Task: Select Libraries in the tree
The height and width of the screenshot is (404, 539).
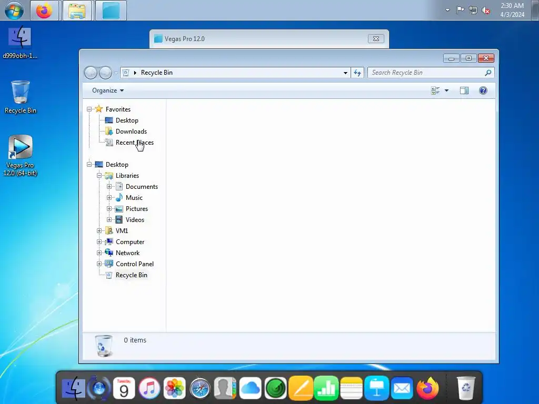Action: coord(127,176)
